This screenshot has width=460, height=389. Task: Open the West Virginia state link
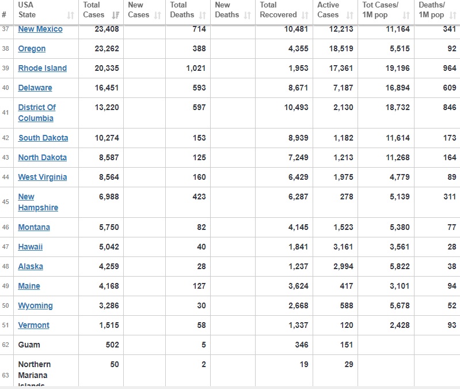click(42, 177)
